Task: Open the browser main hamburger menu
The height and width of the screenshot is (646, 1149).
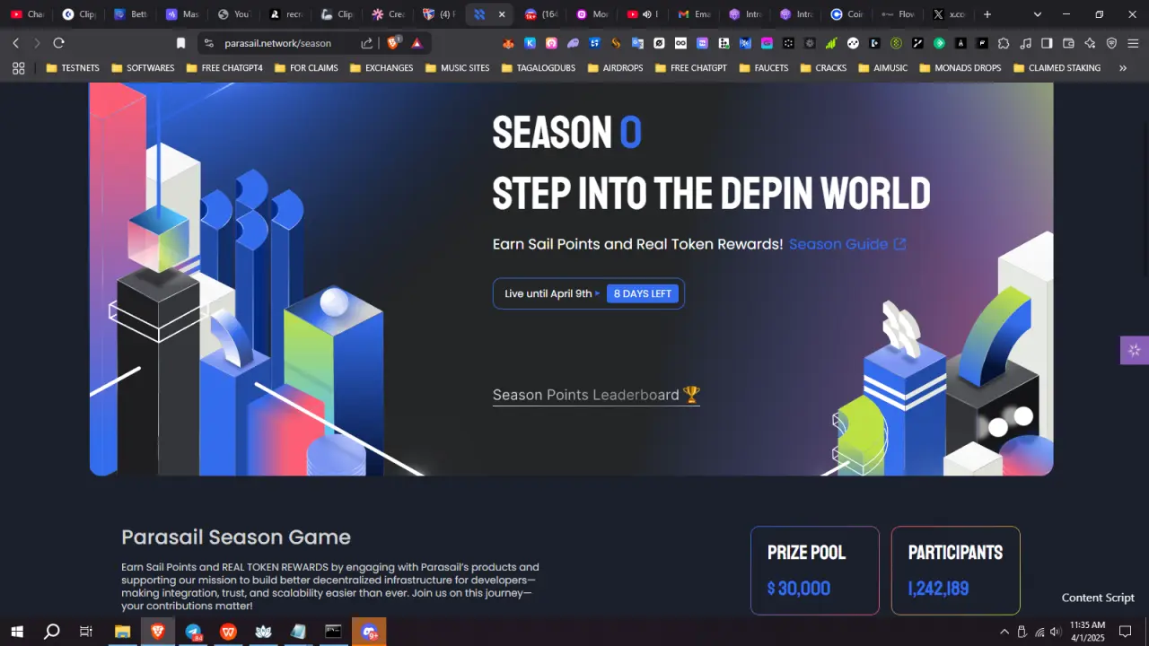Action: 1133,43
